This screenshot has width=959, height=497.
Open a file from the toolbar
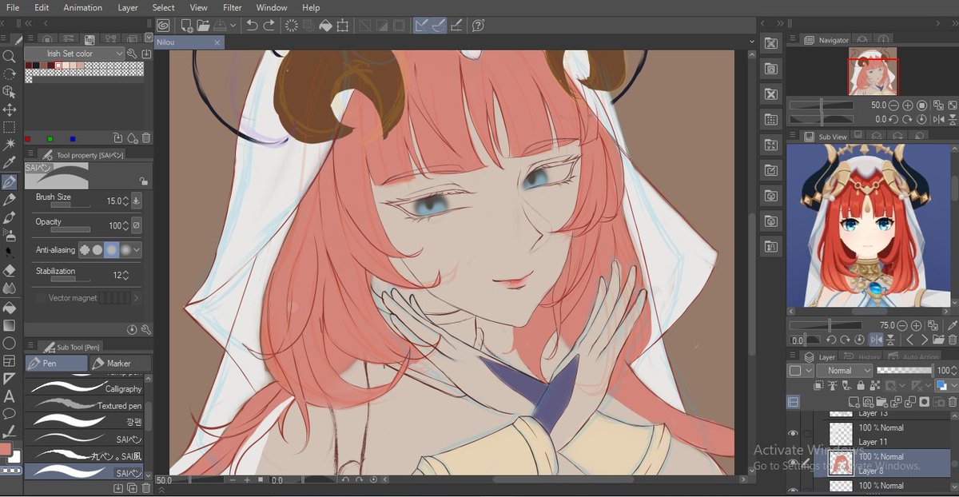[x=203, y=26]
